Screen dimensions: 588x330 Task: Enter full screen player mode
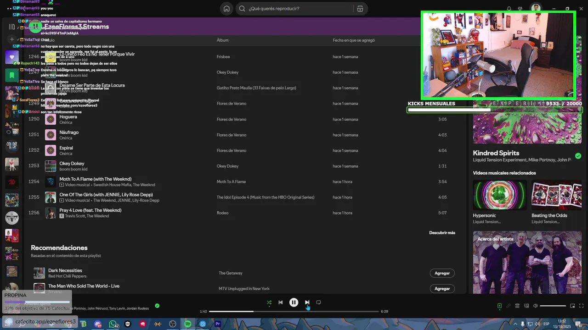581,306
